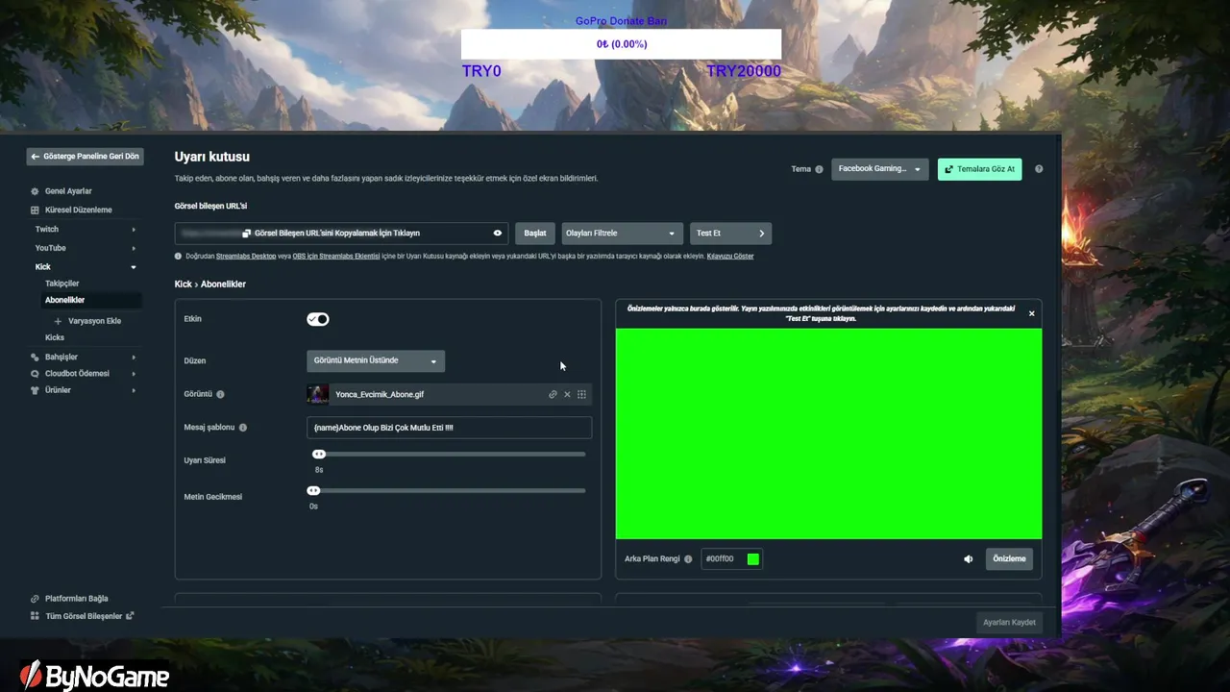Click the Mesaj şablonu text field
Screen dimensions: 1230x692
tap(449, 428)
